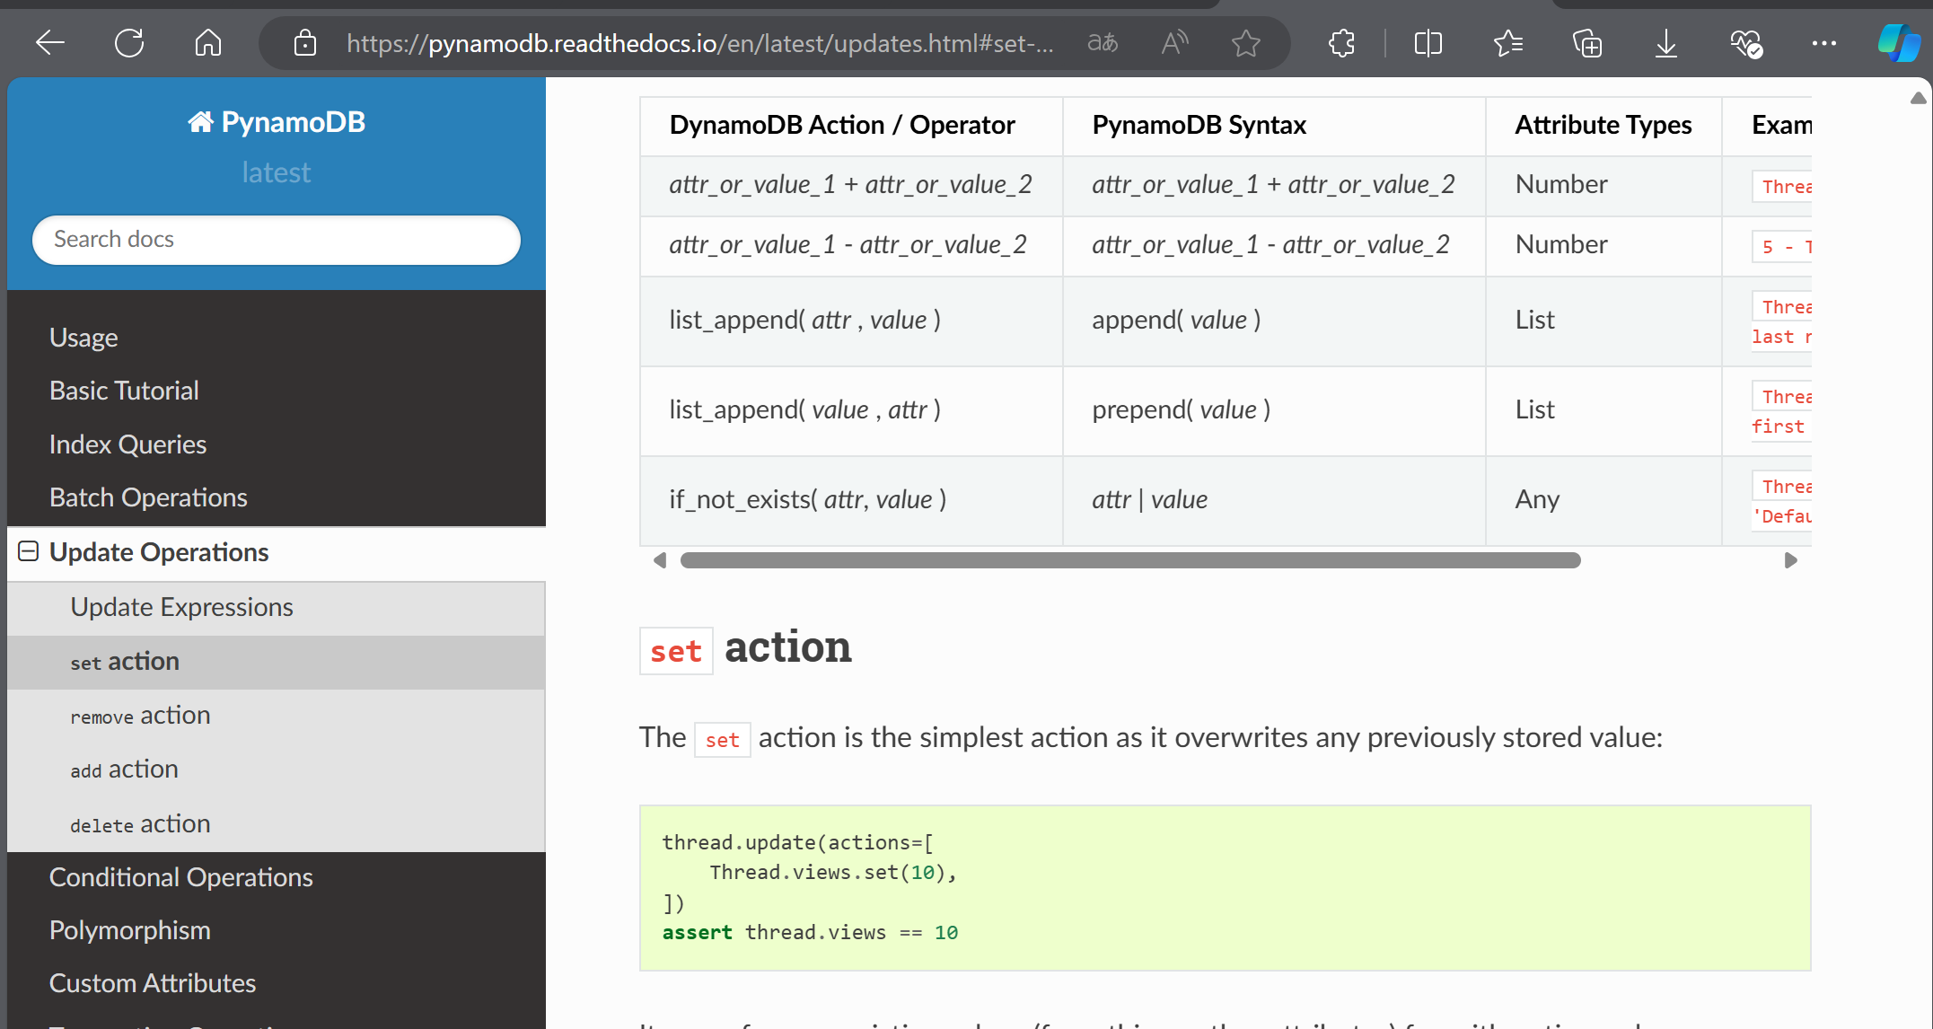Image resolution: width=1933 pixels, height=1029 pixels.
Task: Open the browser home page
Action: pos(208,43)
